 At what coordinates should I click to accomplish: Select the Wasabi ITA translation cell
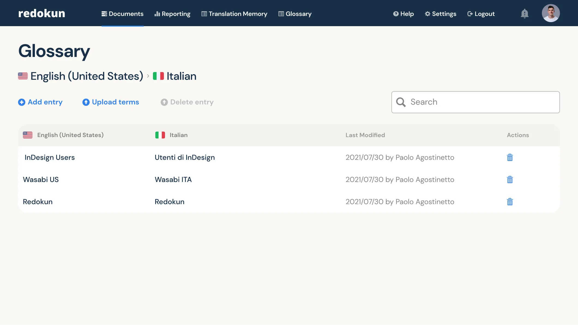[173, 180]
